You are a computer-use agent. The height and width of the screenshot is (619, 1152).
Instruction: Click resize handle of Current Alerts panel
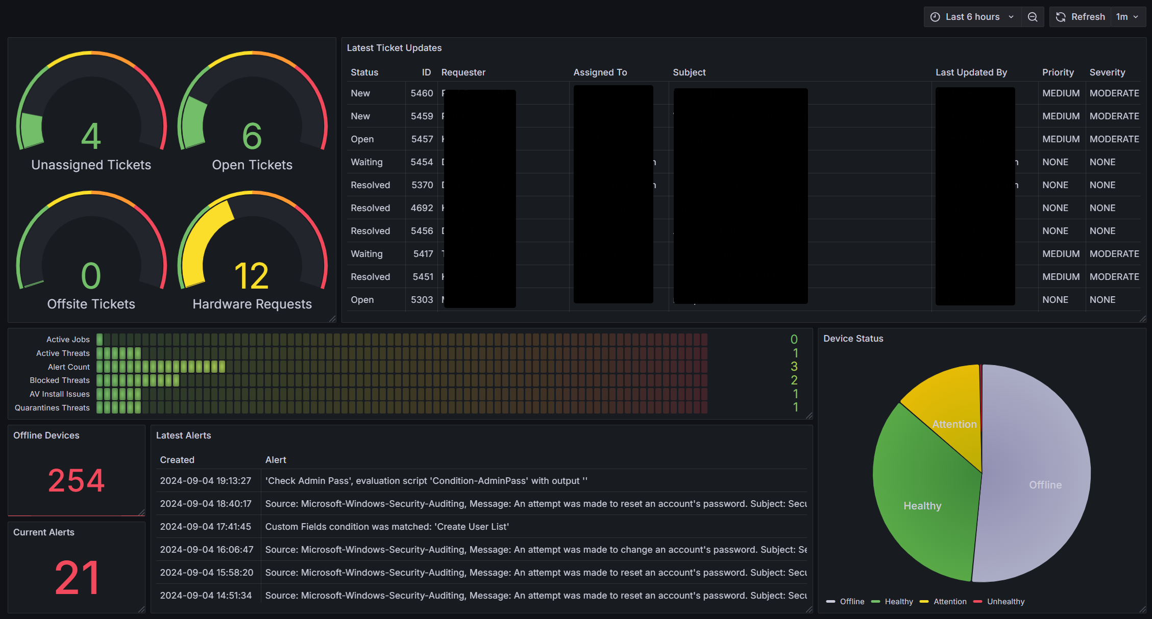pyautogui.click(x=141, y=609)
